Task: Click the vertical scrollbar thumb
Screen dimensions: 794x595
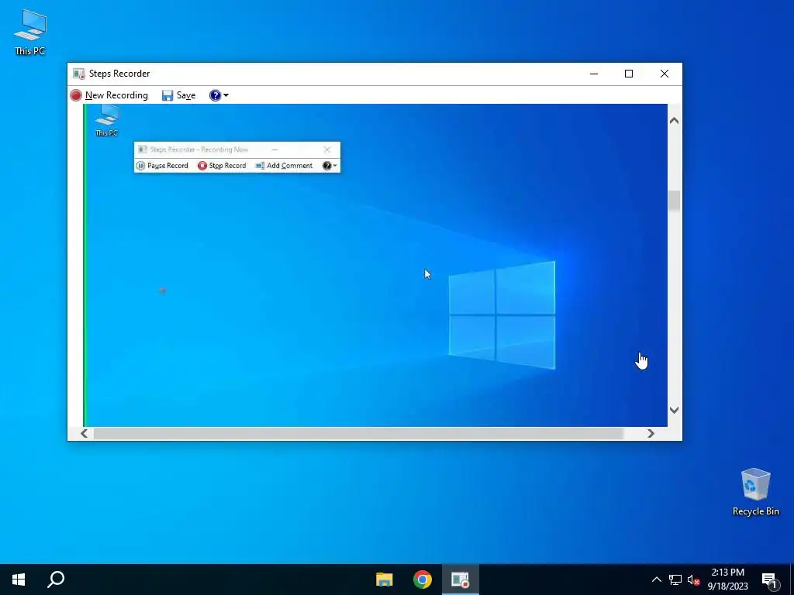Action: coord(674,201)
